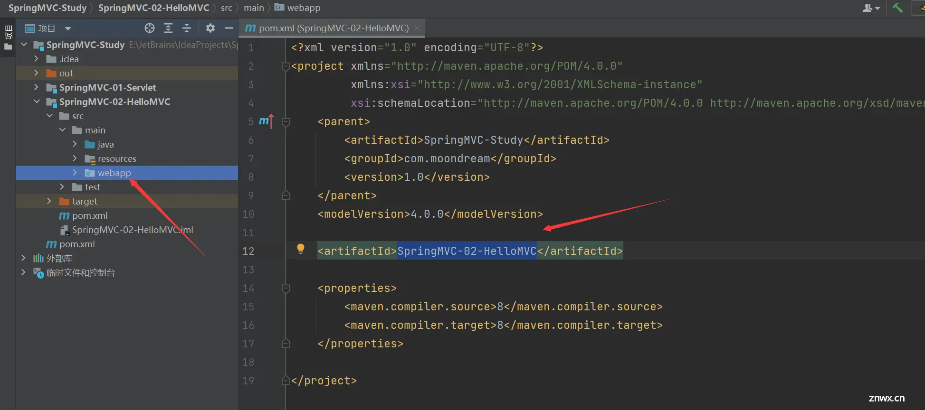The width and height of the screenshot is (925, 410).
Task: Click src in the breadcrumb
Action: [227, 8]
